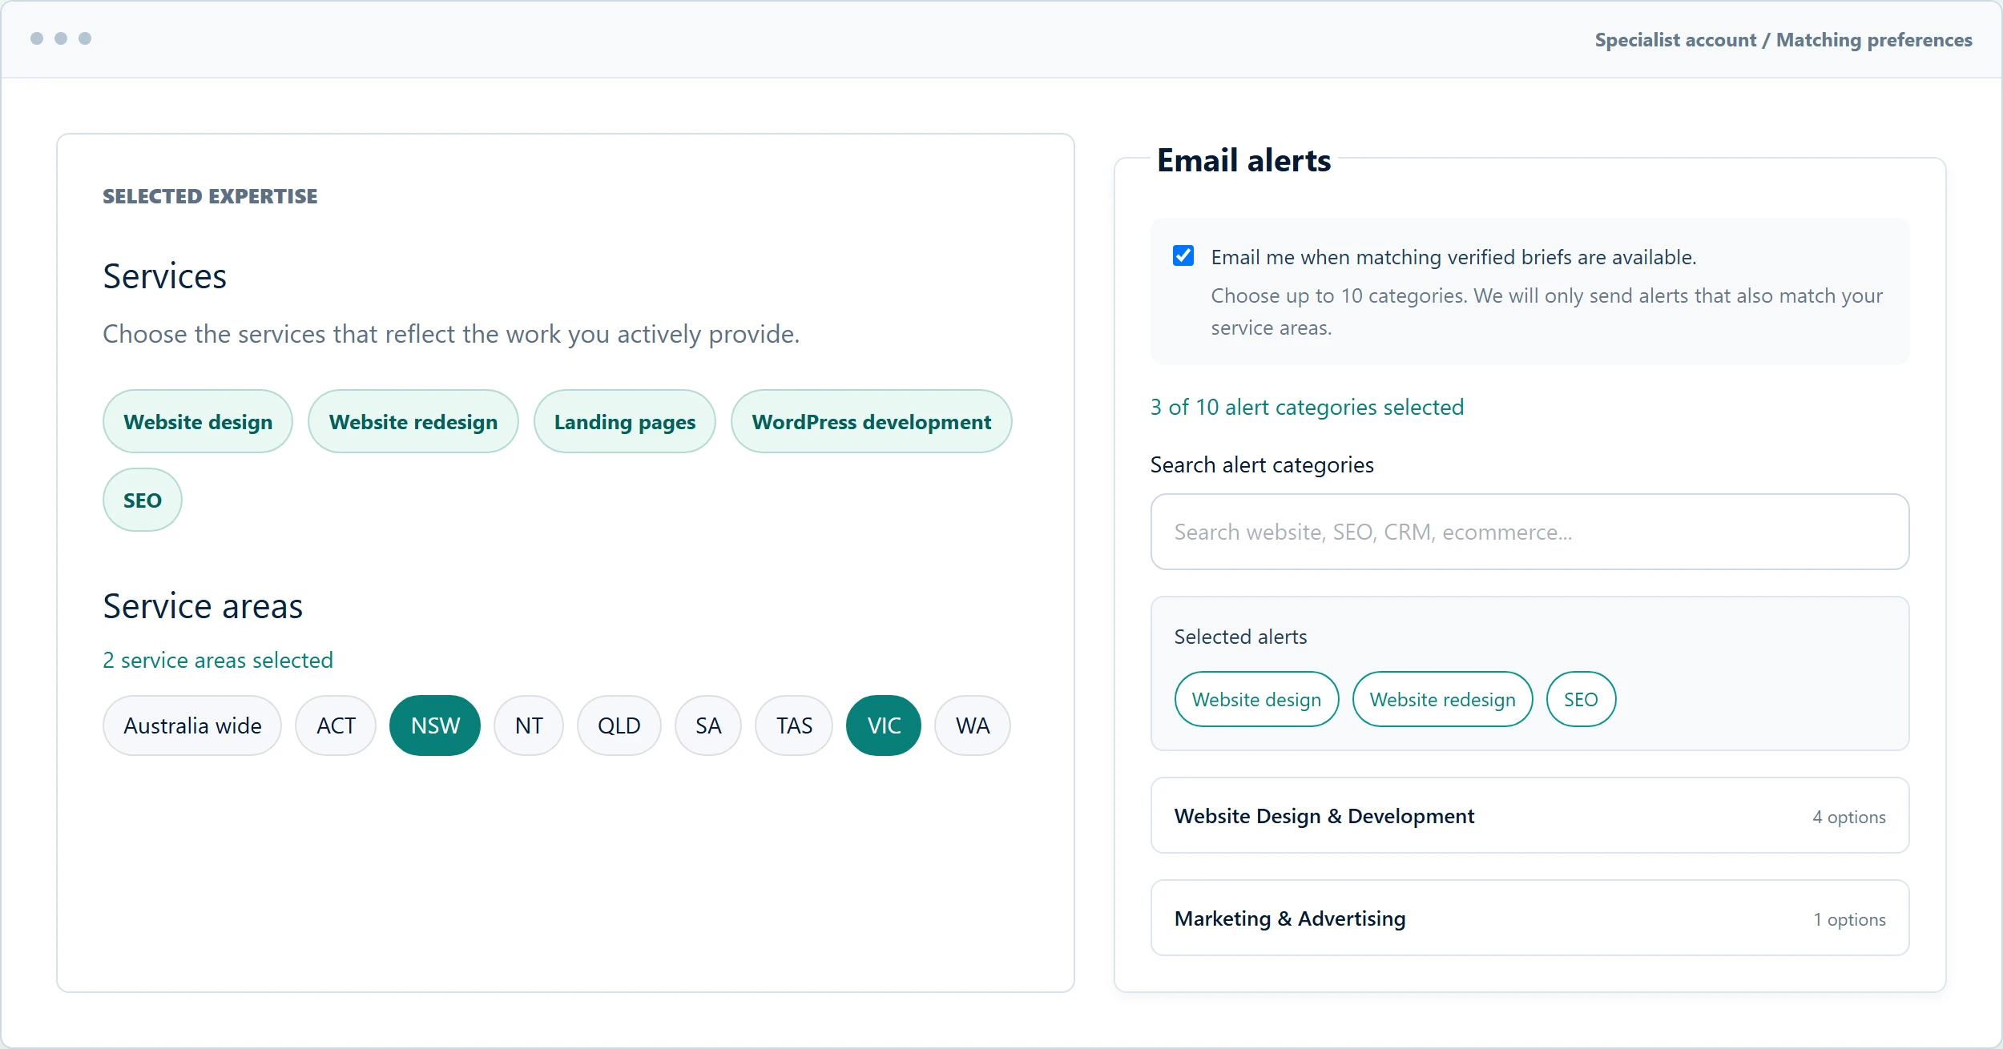Toggle the Australia wide service area
2003x1049 pixels.
pyautogui.click(x=192, y=725)
